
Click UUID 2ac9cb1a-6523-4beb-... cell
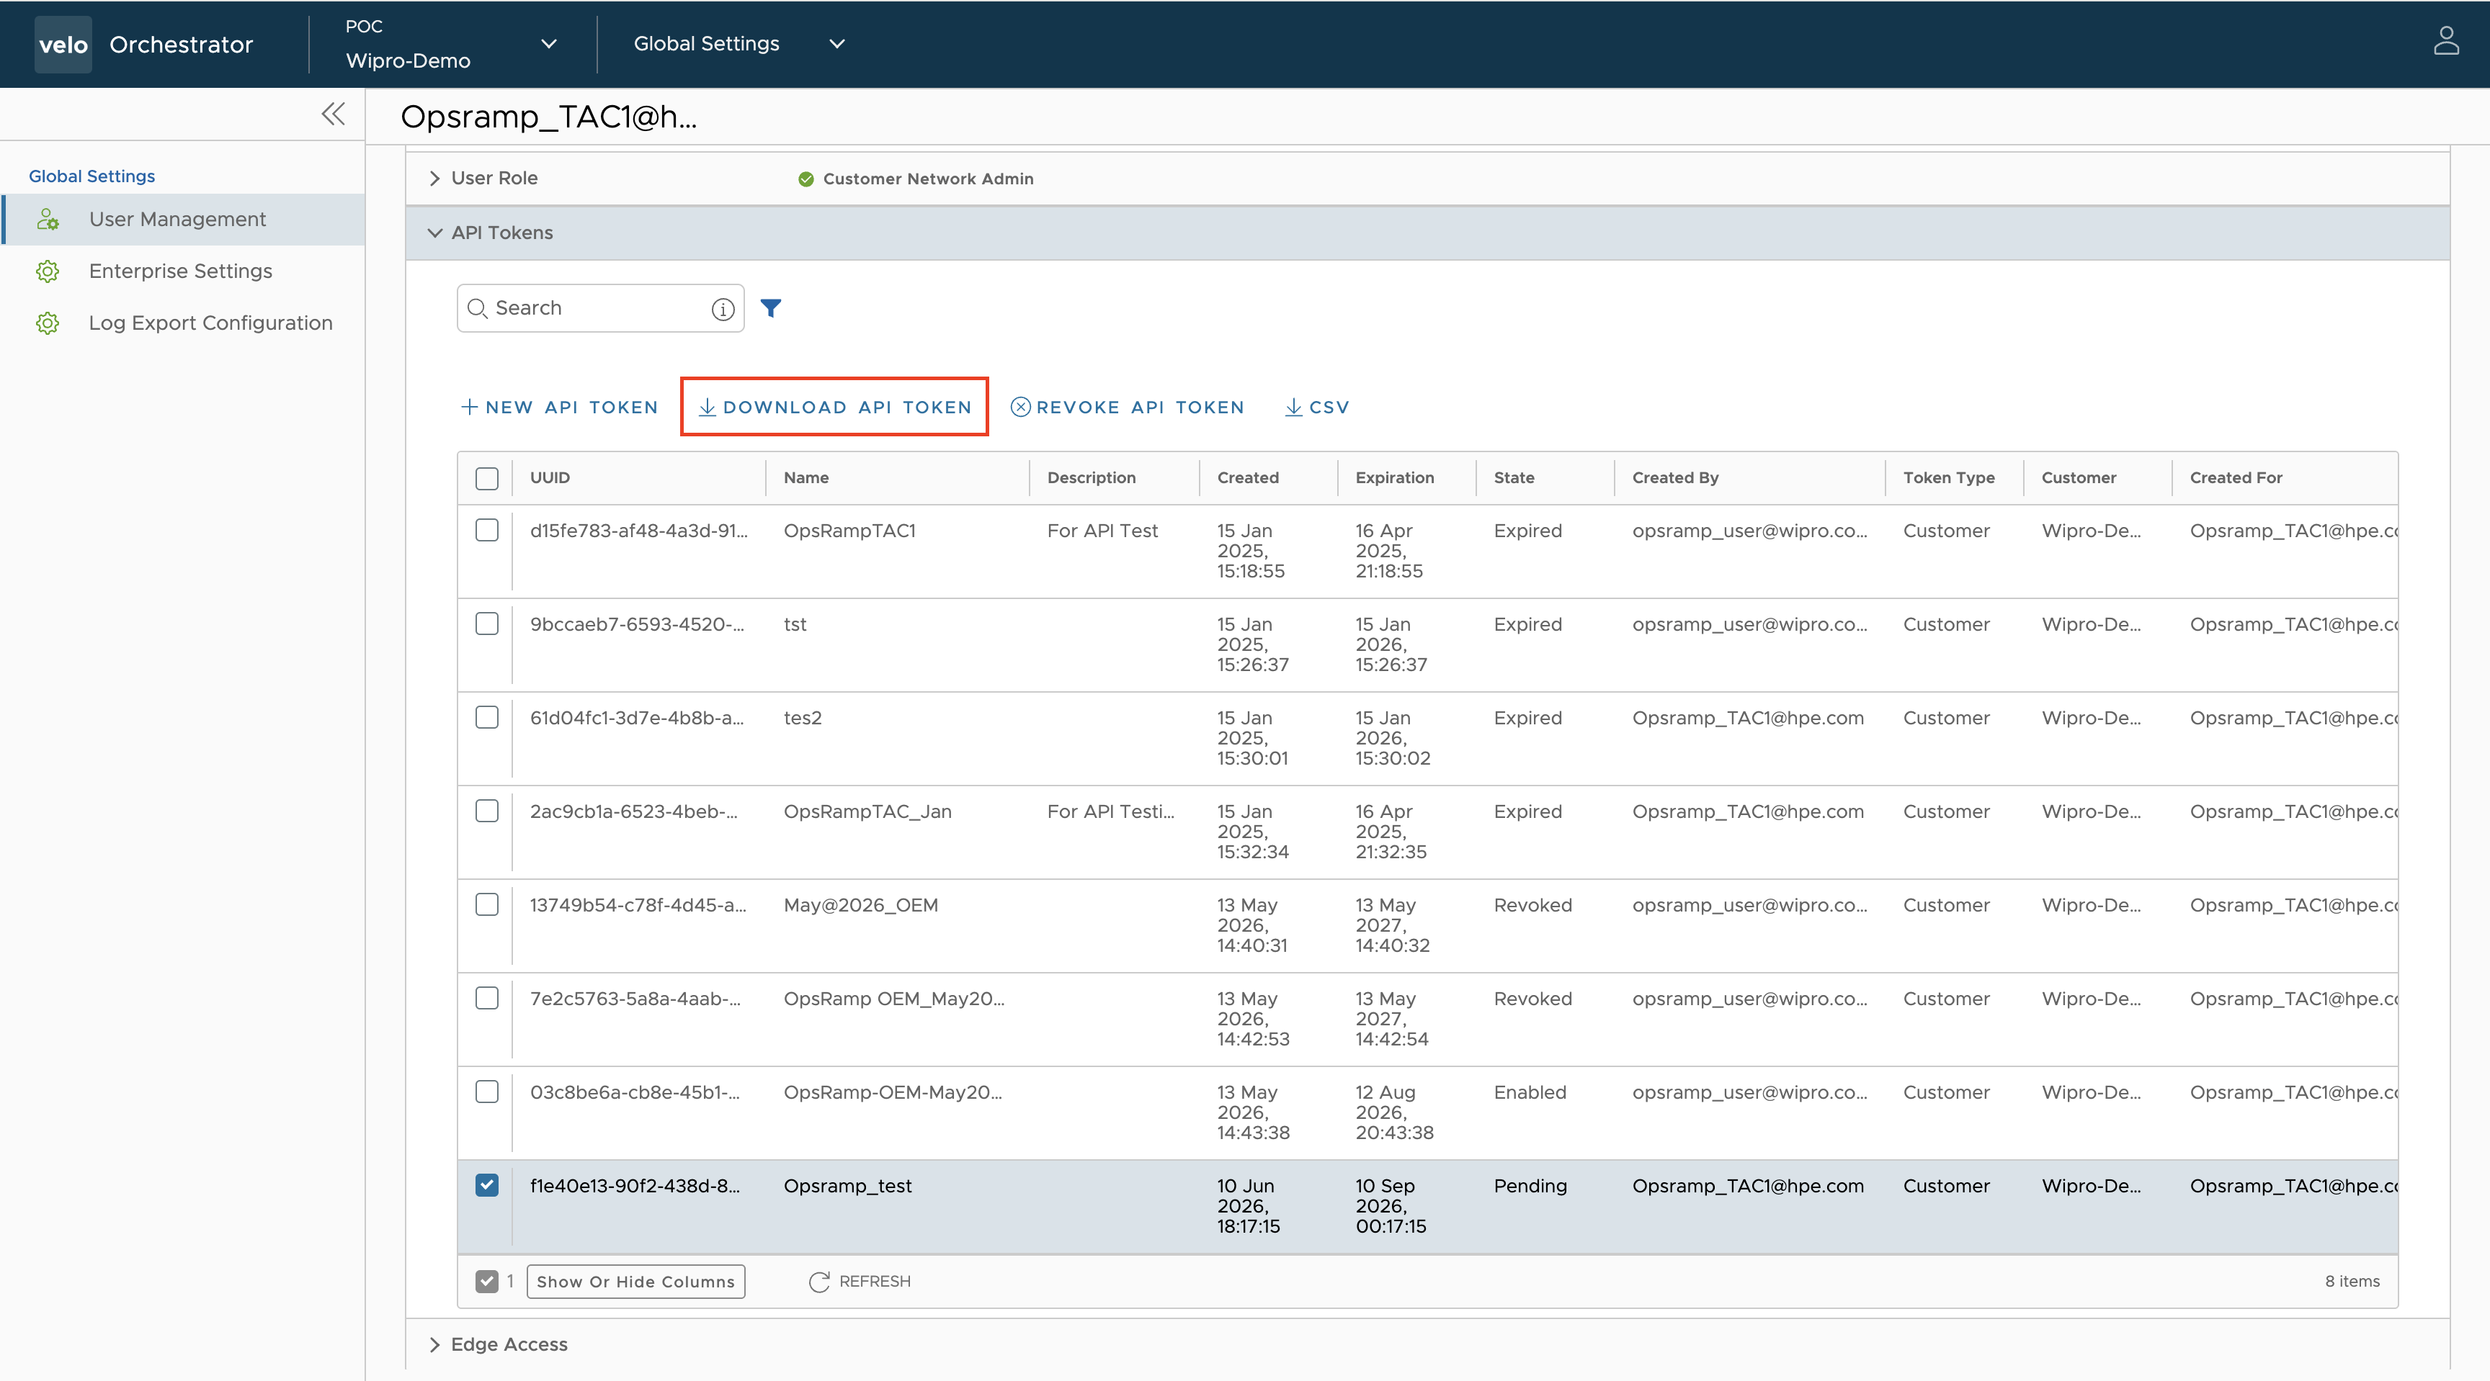coord(634,812)
